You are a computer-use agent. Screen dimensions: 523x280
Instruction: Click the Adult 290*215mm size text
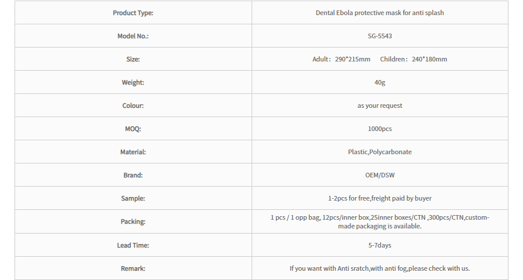coord(341,59)
